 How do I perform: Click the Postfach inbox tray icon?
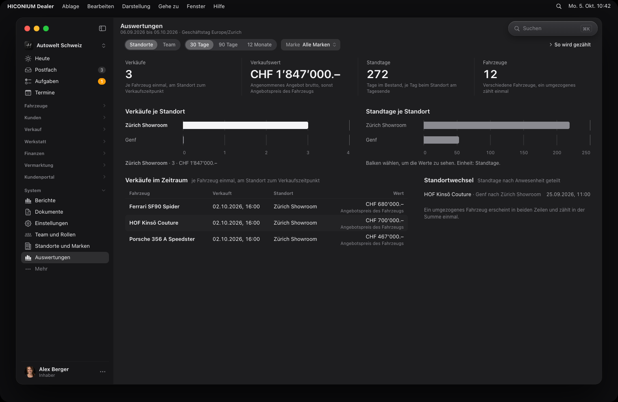(28, 70)
